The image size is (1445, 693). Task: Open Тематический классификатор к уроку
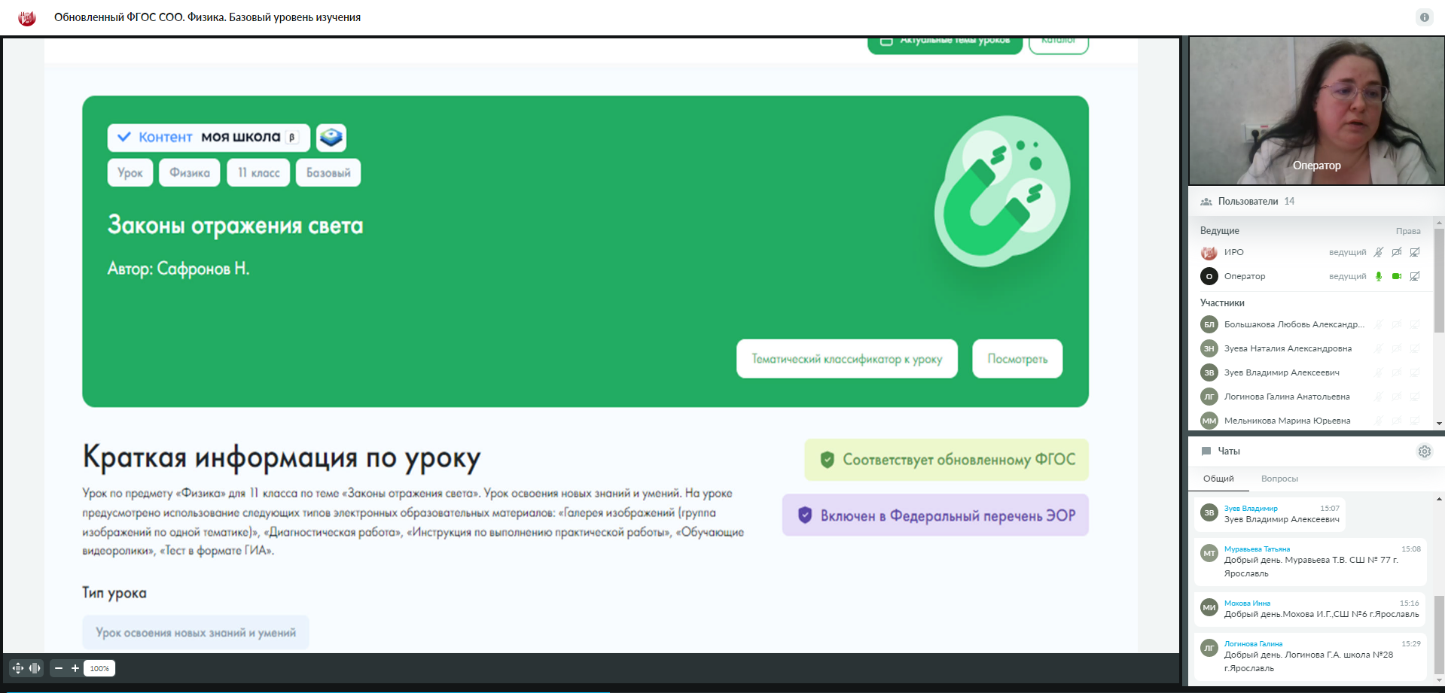pos(846,359)
